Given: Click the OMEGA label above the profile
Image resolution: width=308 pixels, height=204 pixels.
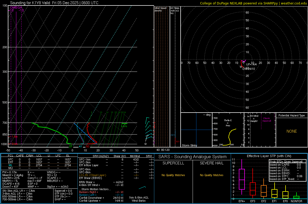Looking at the screenshot, I should (16, 8).
